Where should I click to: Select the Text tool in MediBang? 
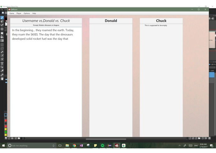tap(2, 63)
